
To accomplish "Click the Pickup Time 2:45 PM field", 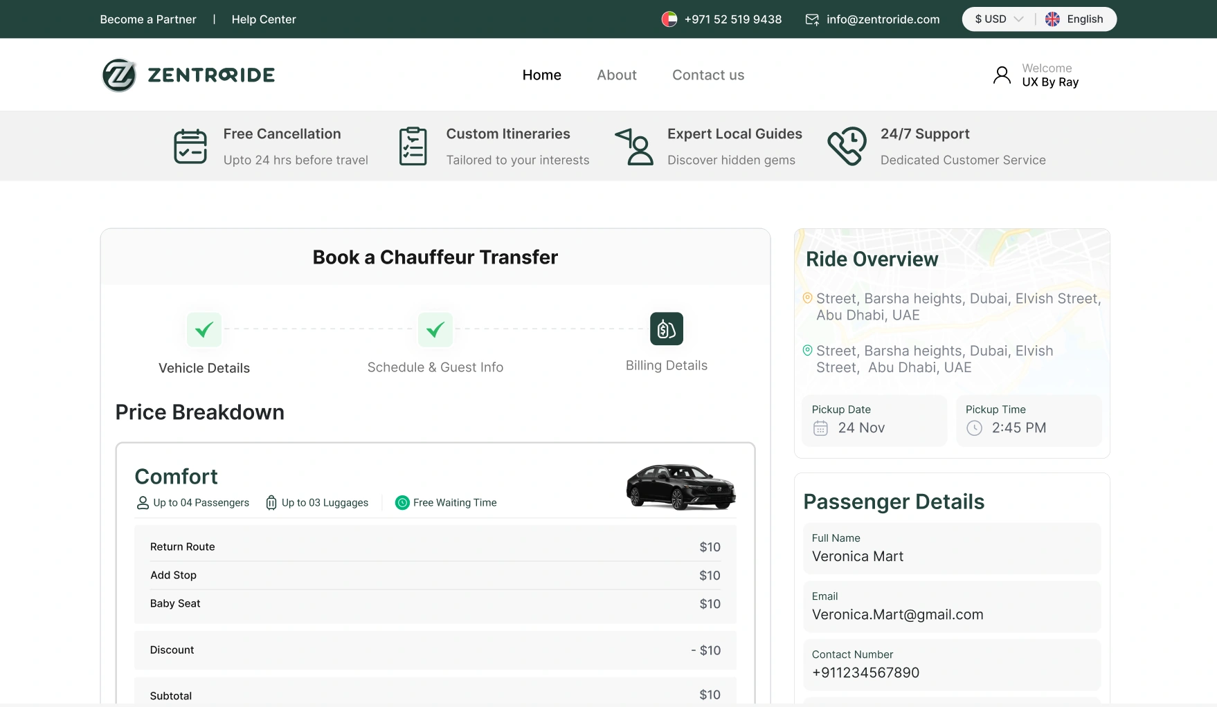I will (x=1029, y=421).
